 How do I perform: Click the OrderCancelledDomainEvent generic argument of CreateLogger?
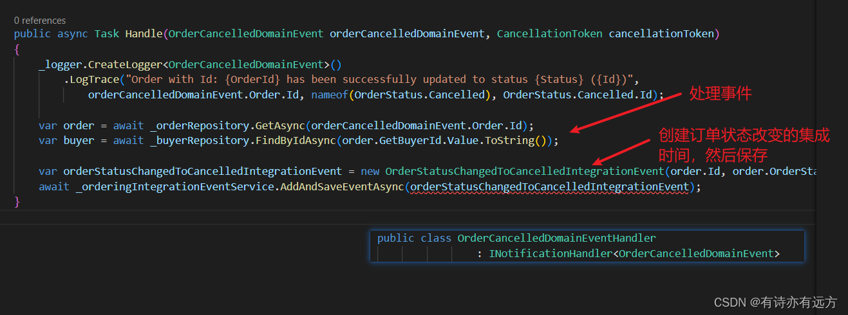coord(247,64)
